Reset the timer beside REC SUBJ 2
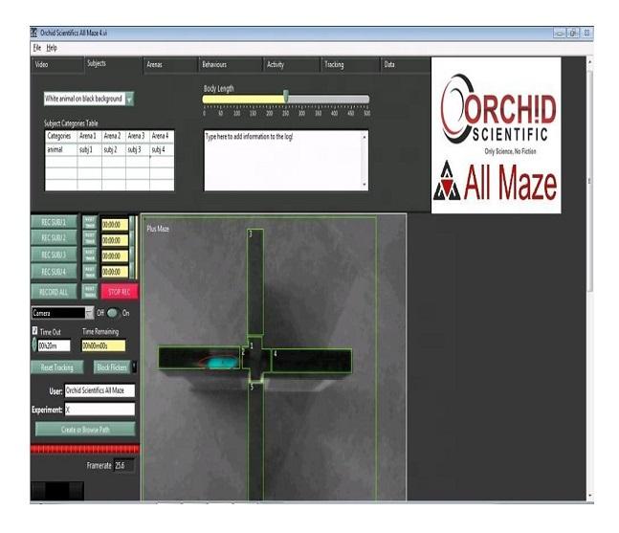The height and width of the screenshot is (533, 619). click(90, 238)
